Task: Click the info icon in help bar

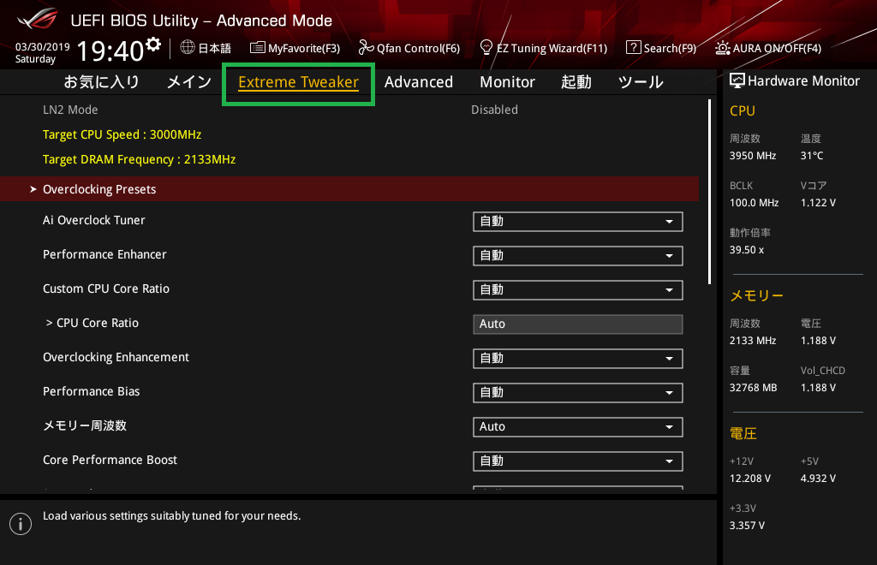Action: pyautogui.click(x=21, y=524)
